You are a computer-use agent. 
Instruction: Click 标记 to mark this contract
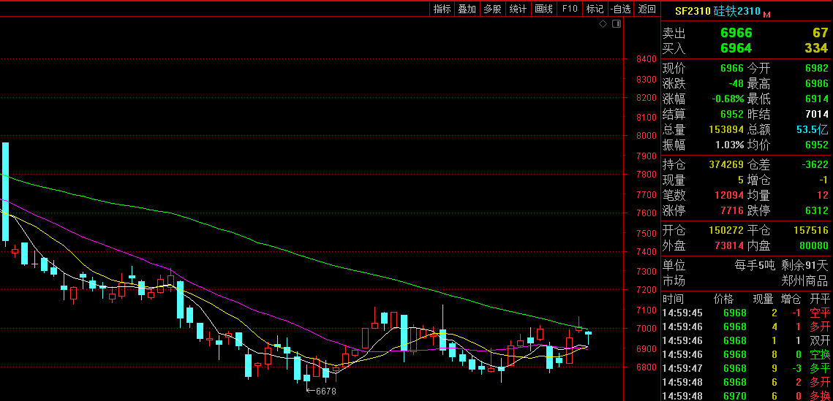[x=595, y=9]
